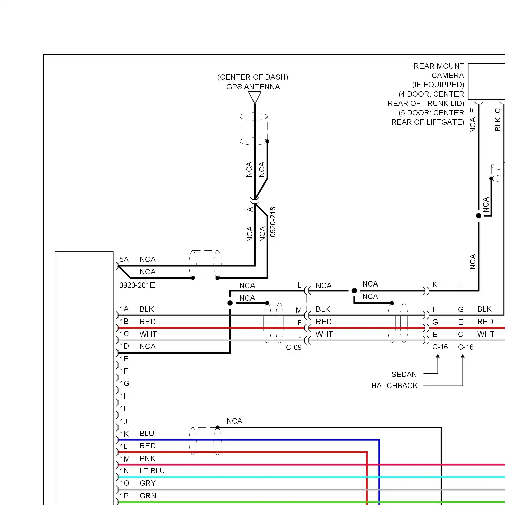Screen dimensions: 505x505
Task: Click pin letter A below GPS antenna connector
Action: pyautogui.click(x=250, y=209)
